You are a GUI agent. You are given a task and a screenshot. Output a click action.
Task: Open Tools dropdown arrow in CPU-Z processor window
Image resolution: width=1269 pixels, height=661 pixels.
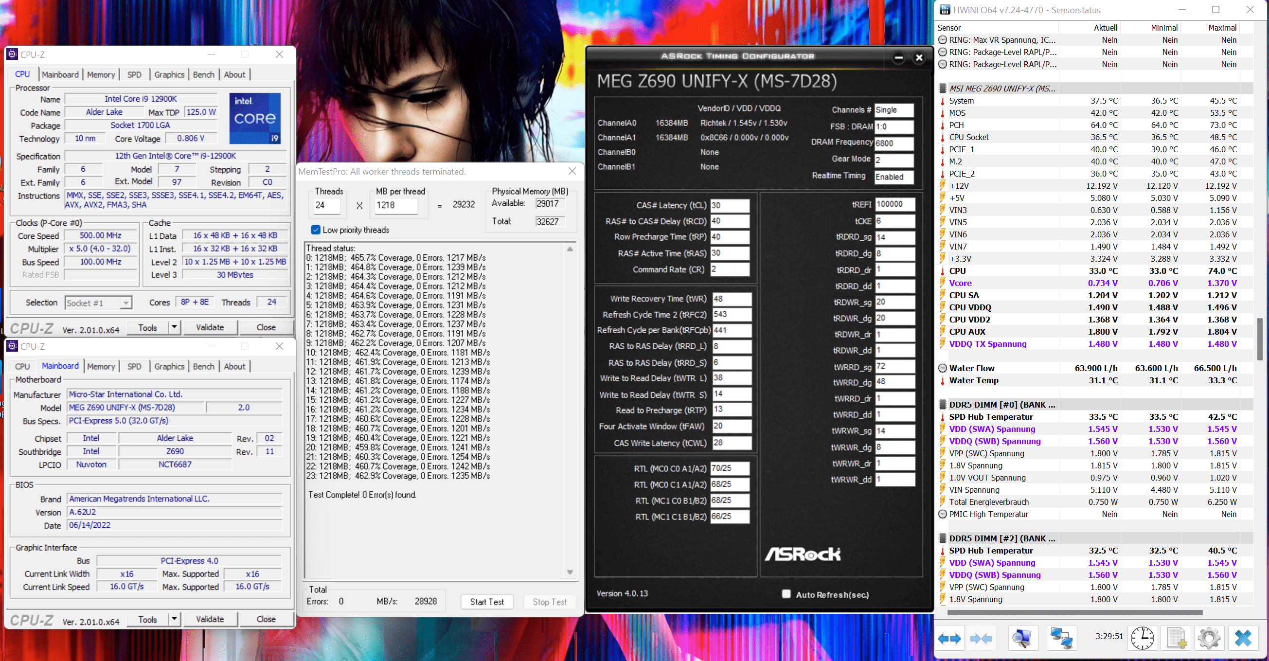175,327
